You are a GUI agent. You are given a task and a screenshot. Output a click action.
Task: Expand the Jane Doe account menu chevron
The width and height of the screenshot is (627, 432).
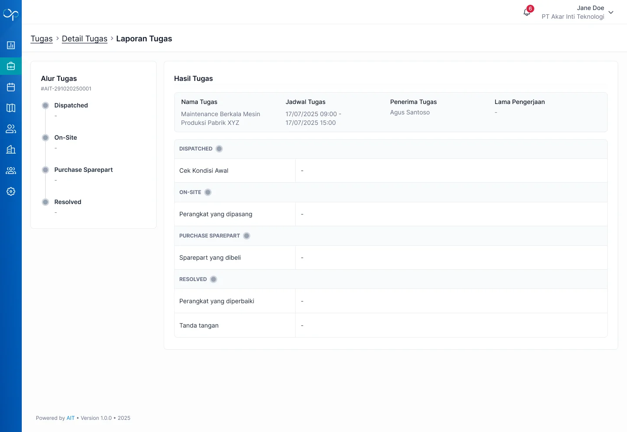point(611,12)
